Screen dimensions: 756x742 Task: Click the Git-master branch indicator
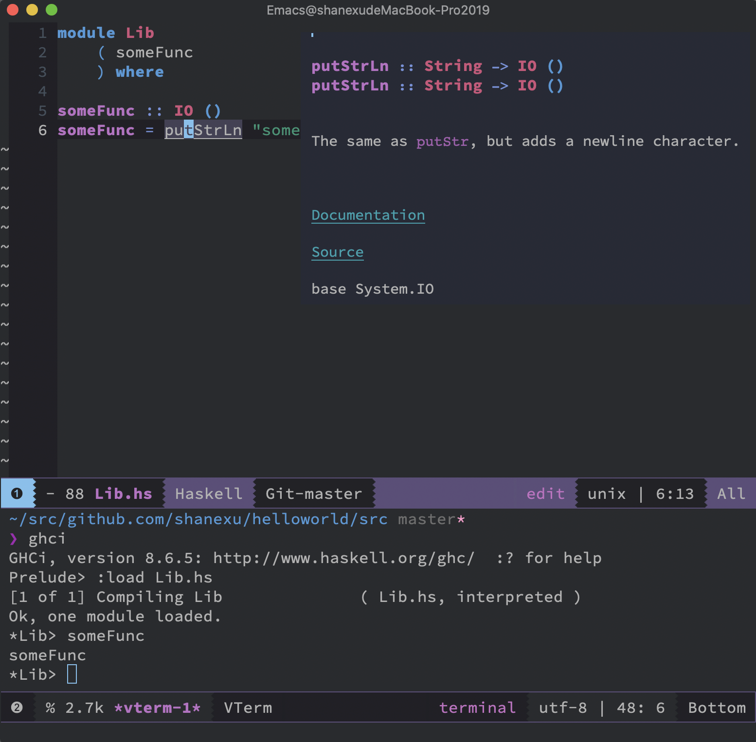point(314,494)
